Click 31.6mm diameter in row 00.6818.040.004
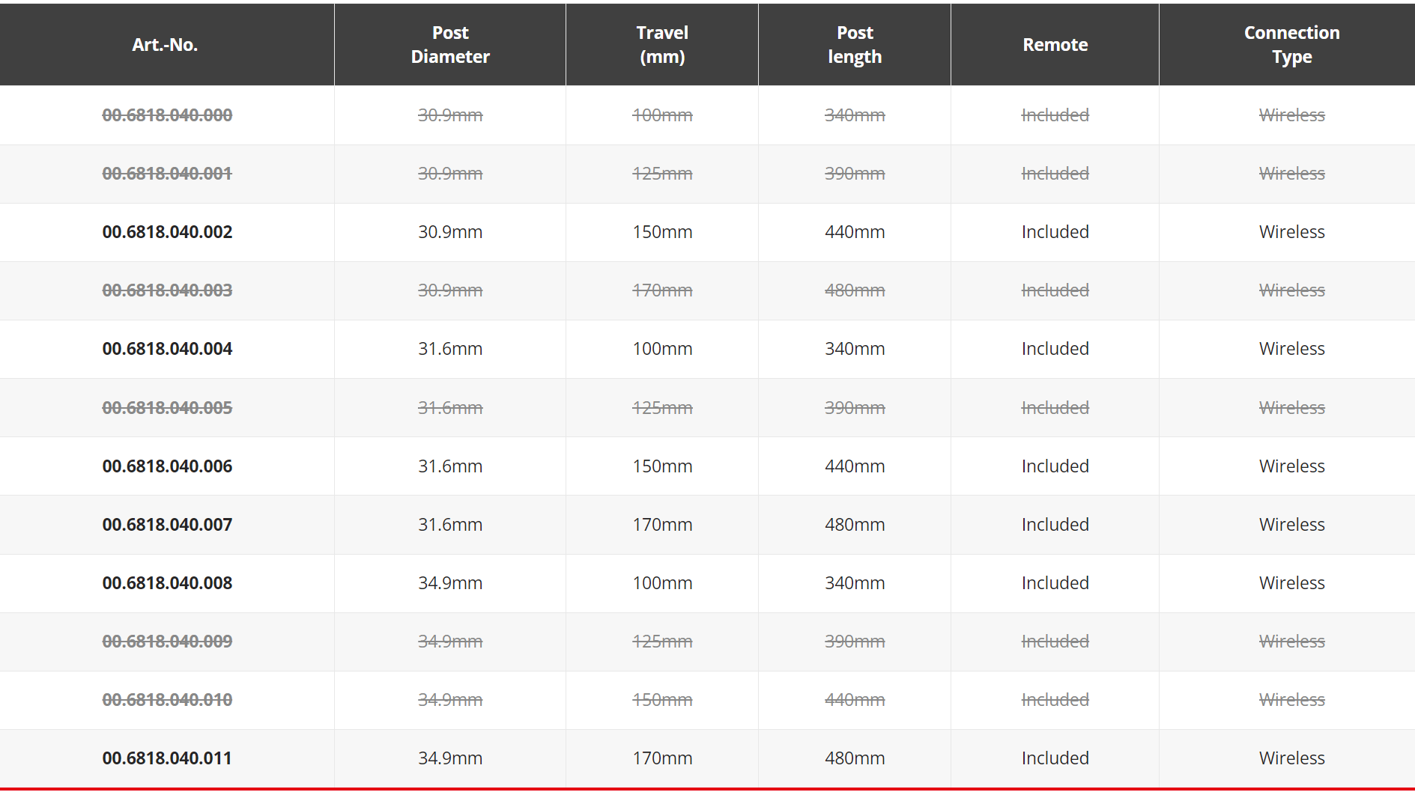1415x804 pixels. click(x=450, y=349)
